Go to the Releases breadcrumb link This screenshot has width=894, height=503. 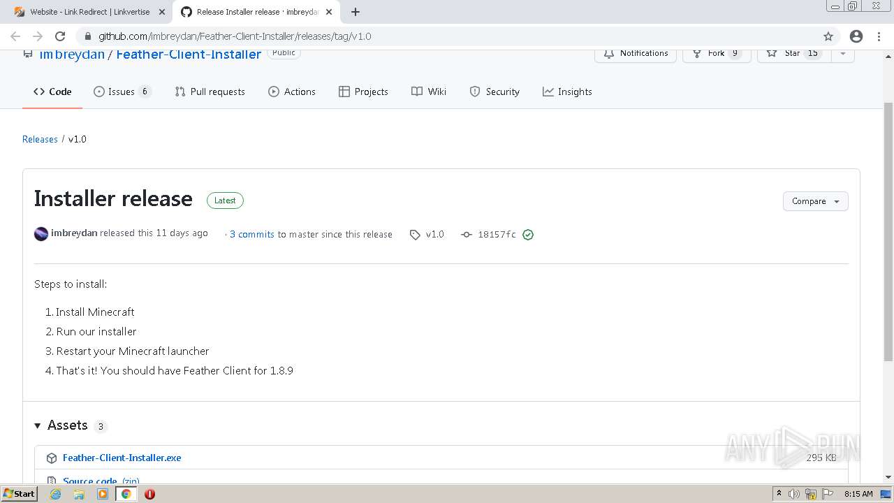[x=40, y=139]
